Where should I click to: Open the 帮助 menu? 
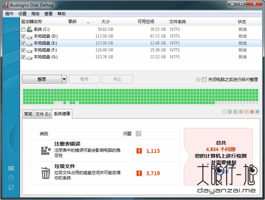pos(62,14)
